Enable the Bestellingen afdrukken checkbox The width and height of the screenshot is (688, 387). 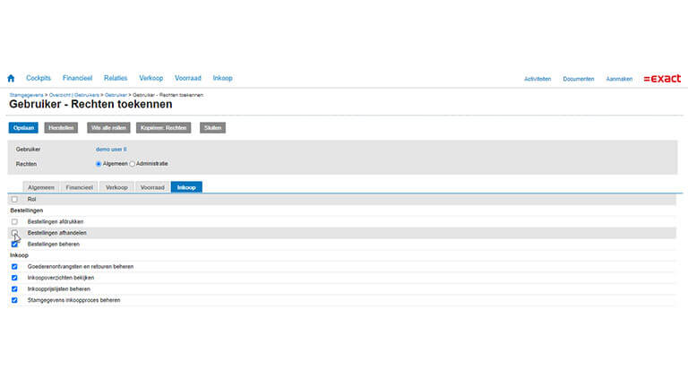coord(14,221)
